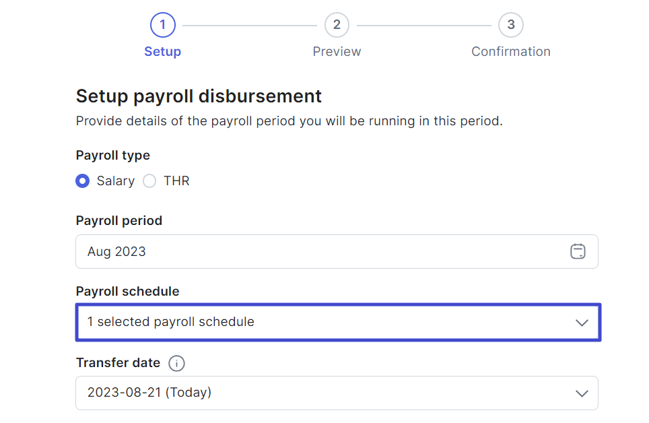Click the Payroll period field label
Viewport: 649px width, 423px height.
pyautogui.click(x=118, y=220)
